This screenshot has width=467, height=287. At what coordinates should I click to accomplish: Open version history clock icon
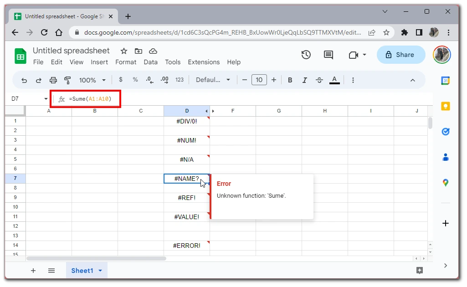tap(306, 55)
